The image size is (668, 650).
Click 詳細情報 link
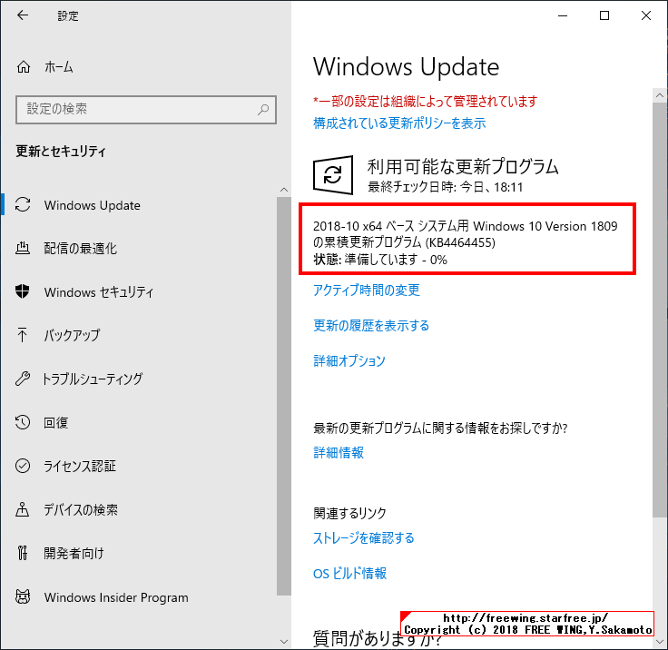(x=339, y=452)
